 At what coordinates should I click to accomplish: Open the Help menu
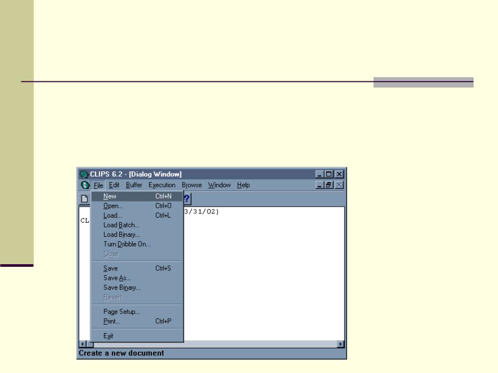243,185
